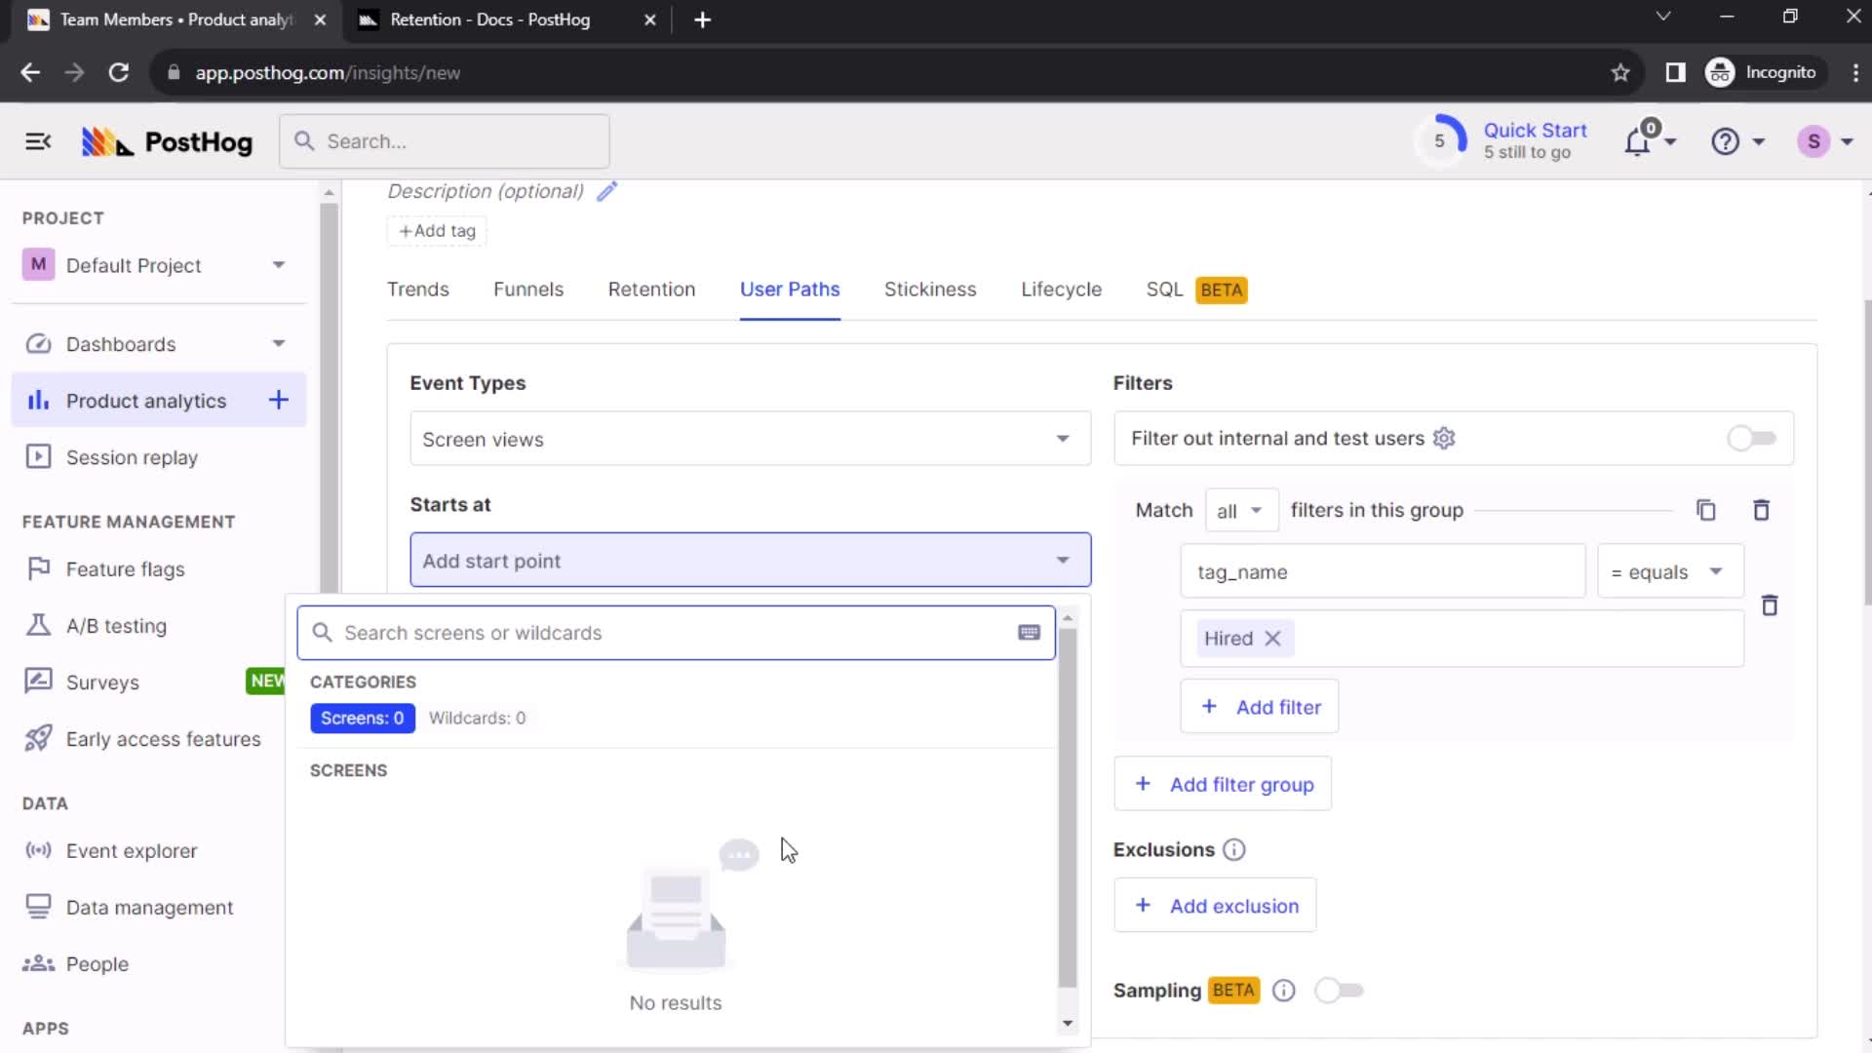1872x1053 pixels.
Task: Open the Add start point dropdown
Action: tap(751, 561)
